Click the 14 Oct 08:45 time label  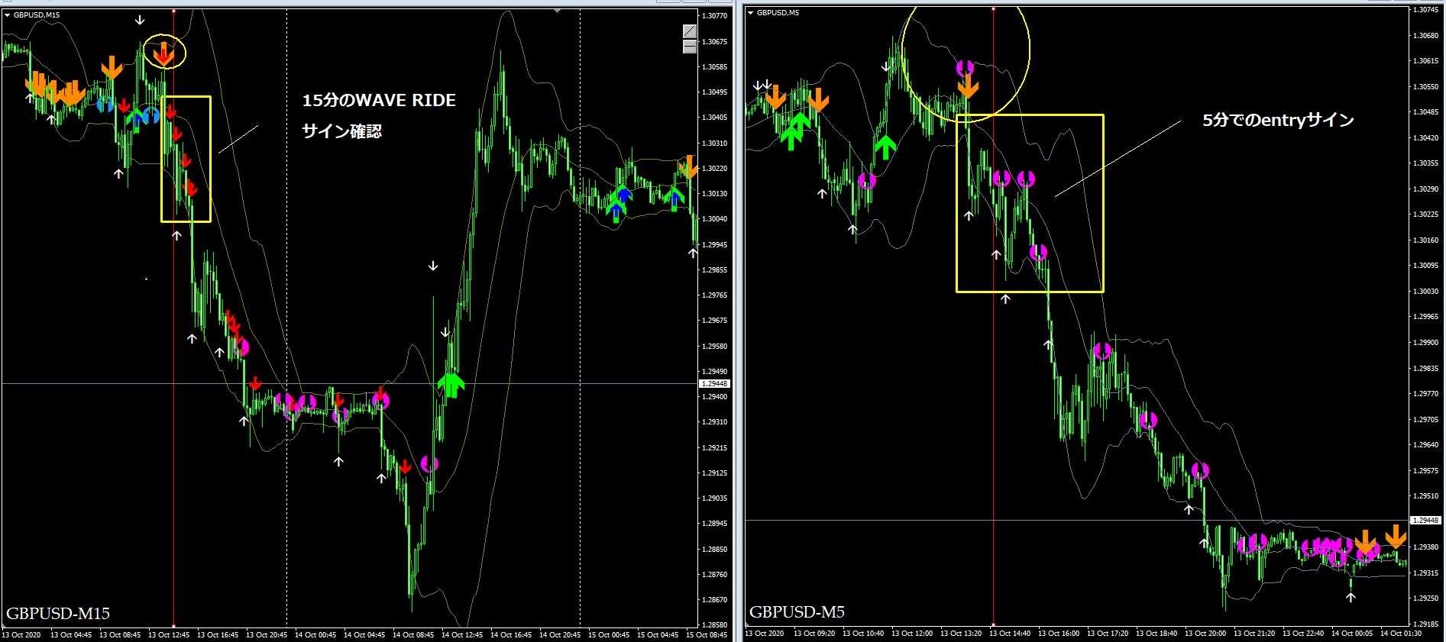(x=413, y=635)
